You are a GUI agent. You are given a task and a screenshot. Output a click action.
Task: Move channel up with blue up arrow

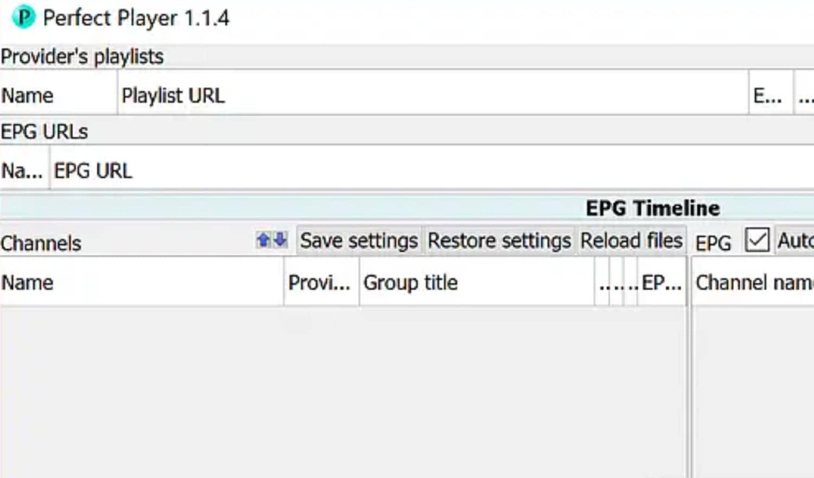coord(263,240)
